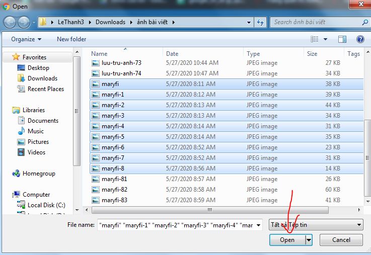Click the Homegroup icon

point(16,174)
